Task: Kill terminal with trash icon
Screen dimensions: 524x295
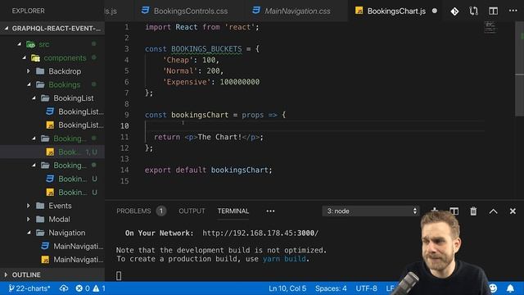Action: (473, 211)
